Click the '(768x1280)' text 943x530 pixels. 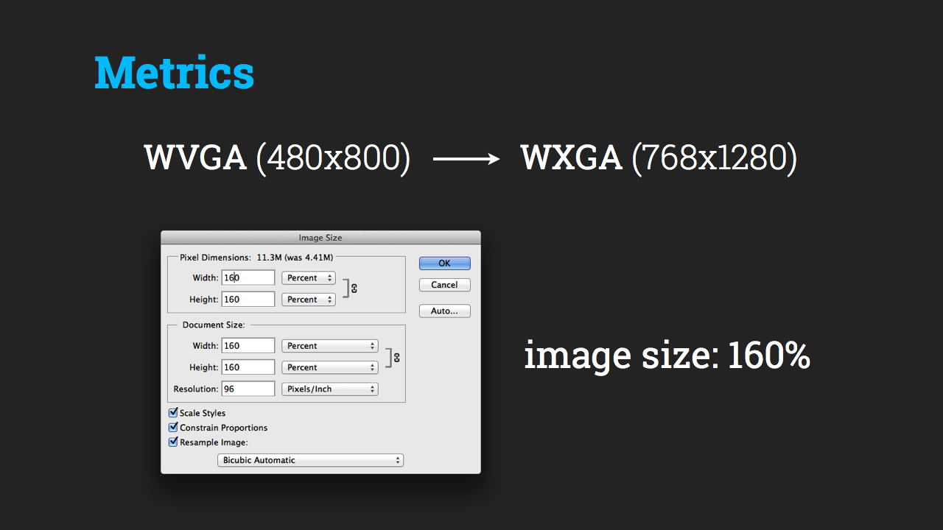pos(715,159)
